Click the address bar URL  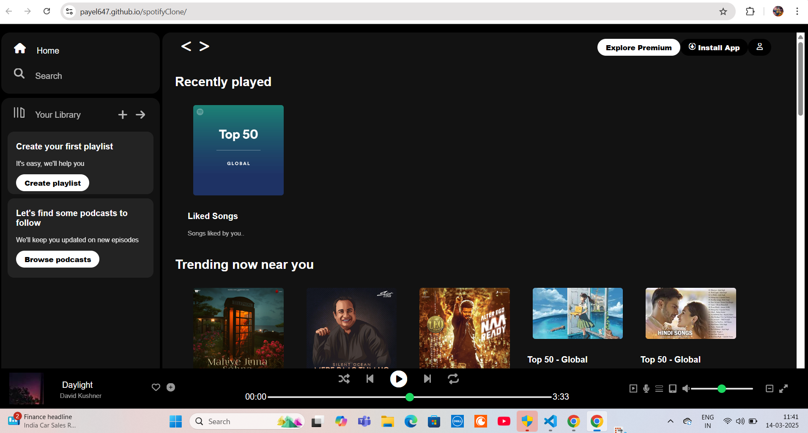pos(134,12)
